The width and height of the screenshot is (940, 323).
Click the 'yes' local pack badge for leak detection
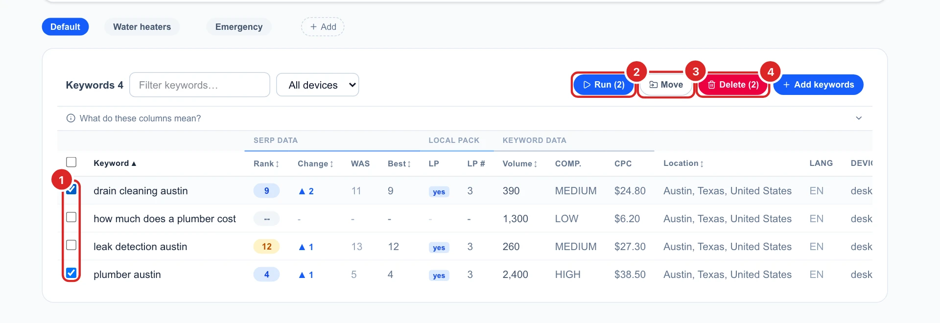439,248
